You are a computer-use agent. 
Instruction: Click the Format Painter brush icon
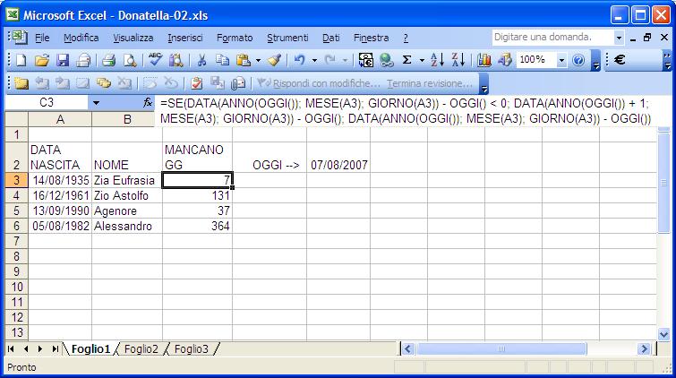click(274, 60)
